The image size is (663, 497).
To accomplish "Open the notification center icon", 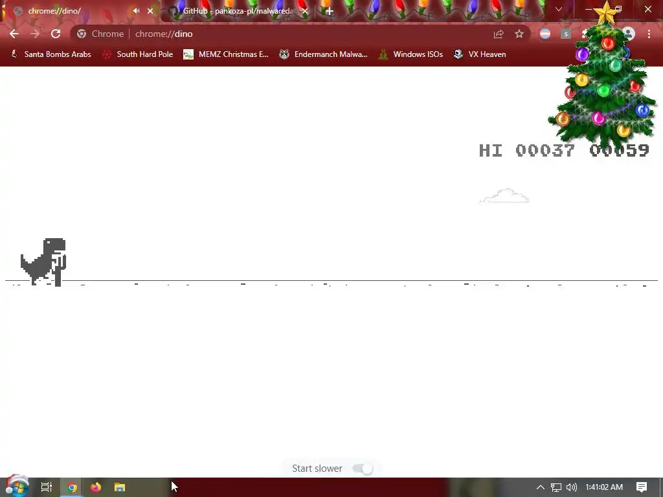I will (x=642, y=487).
